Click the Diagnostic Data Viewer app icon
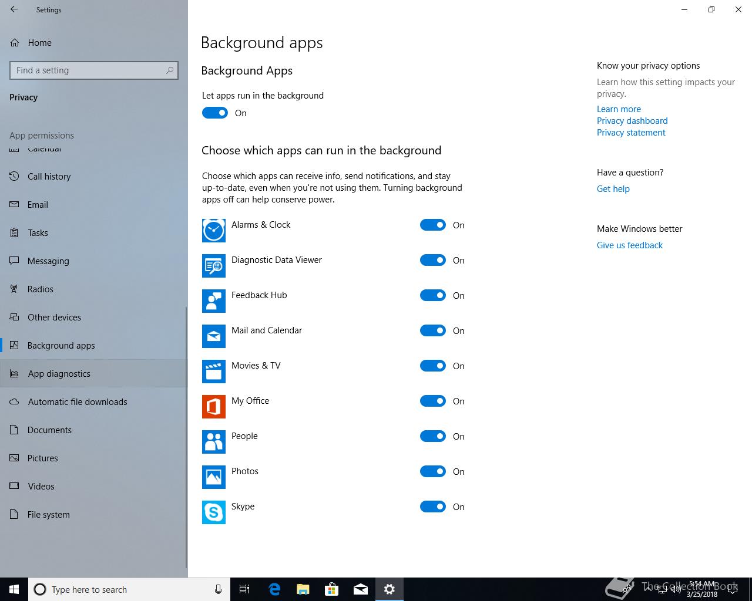 tap(214, 266)
